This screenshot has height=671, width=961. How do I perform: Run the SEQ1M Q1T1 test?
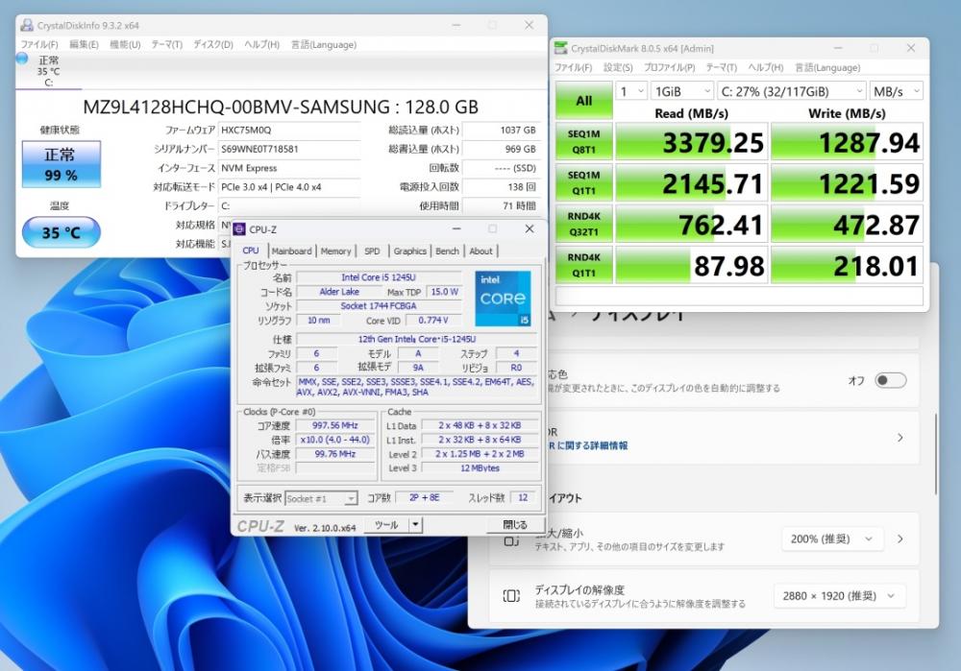pyautogui.click(x=584, y=183)
